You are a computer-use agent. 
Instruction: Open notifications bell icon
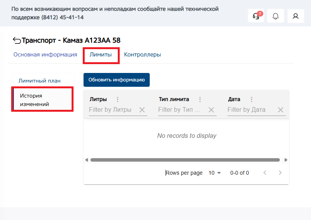click(276, 16)
